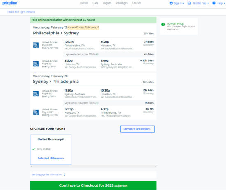Click 'Wednesday, February 20' date text

50,76
